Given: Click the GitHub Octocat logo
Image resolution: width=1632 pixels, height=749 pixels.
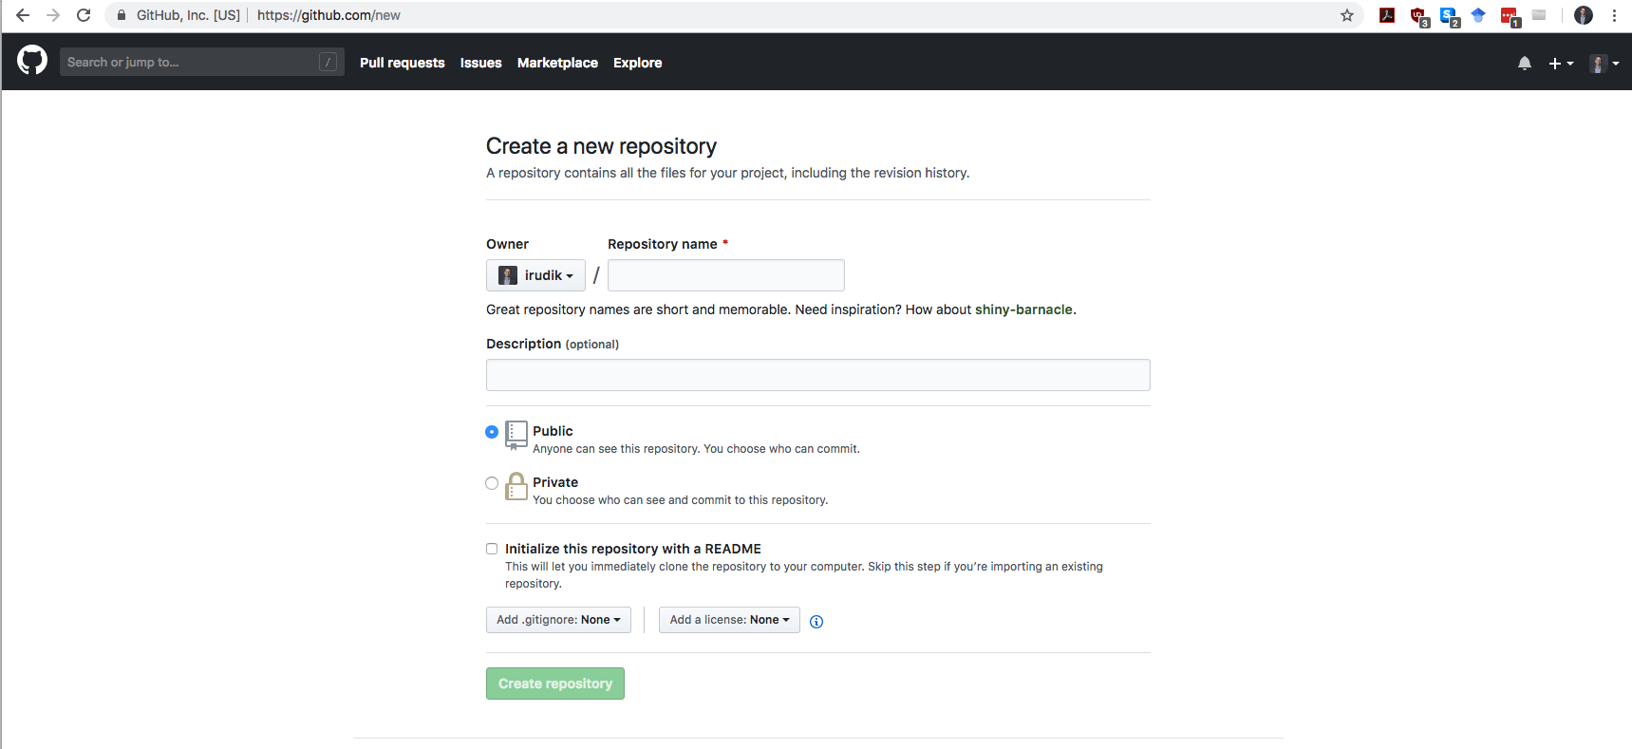Looking at the screenshot, I should pyautogui.click(x=32, y=61).
